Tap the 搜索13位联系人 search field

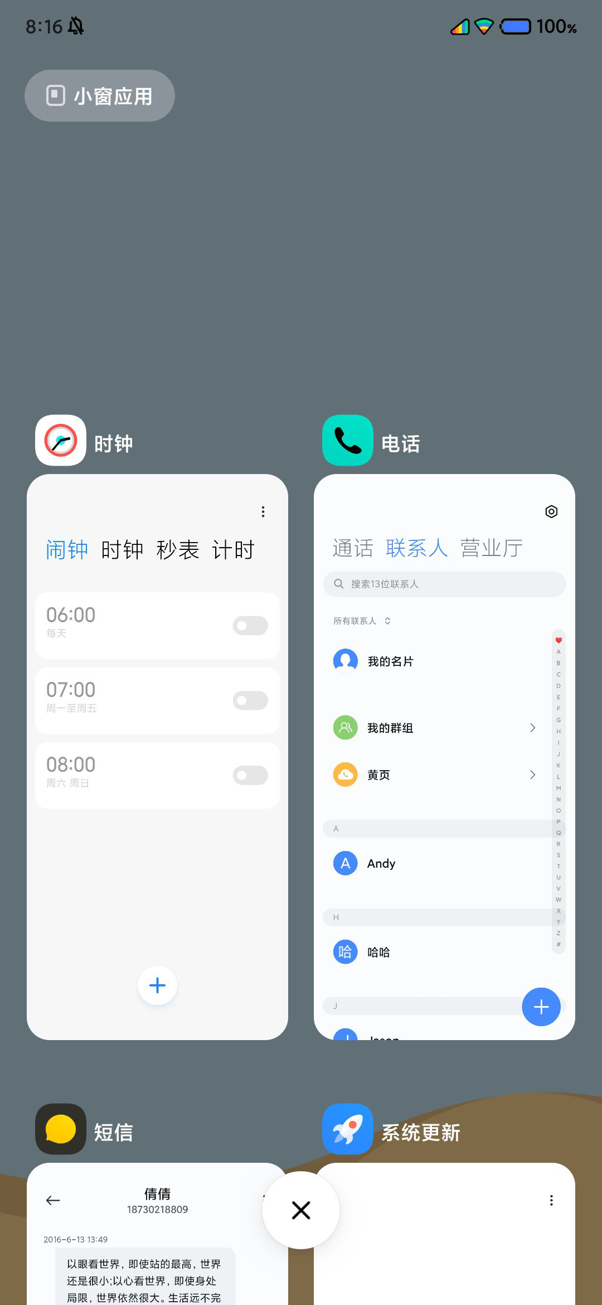pyautogui.click(x=444, y=584)
